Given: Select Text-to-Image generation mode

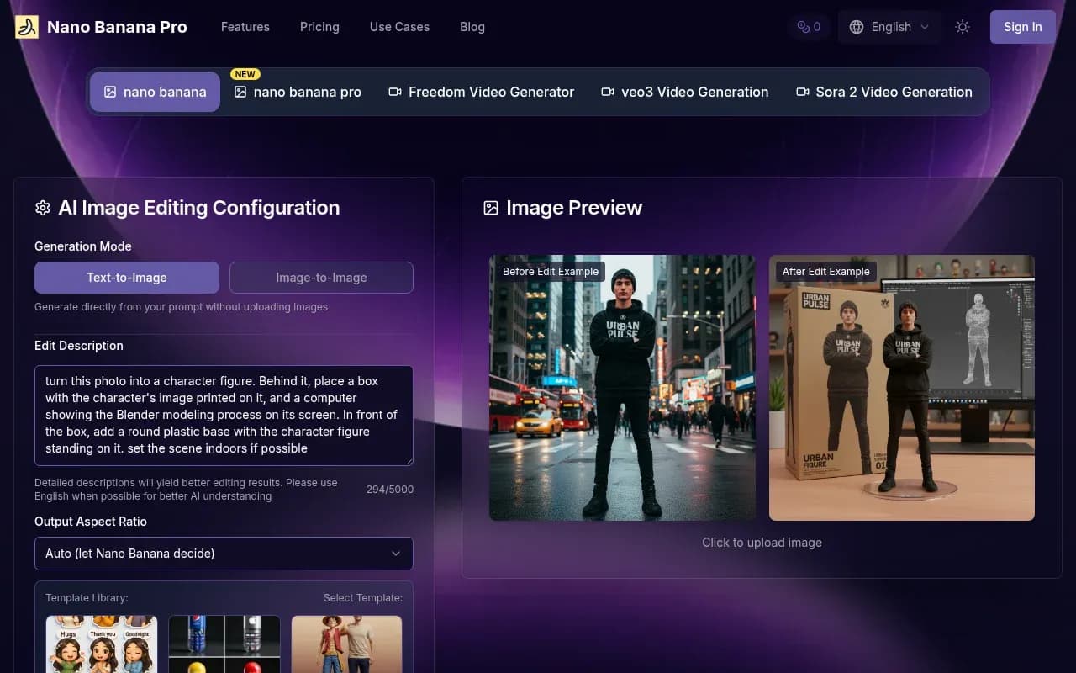Looking at the screenshot, I should click(x=127, y=278).
